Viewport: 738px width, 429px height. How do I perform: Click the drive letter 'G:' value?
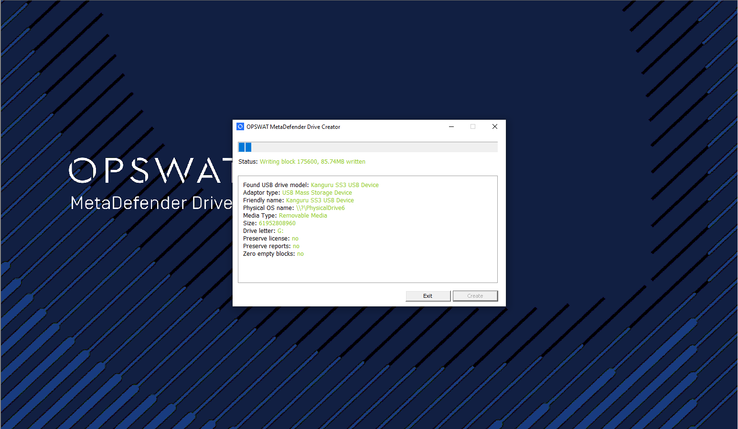280,231
